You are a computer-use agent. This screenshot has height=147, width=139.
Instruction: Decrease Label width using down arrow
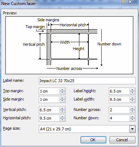coord(132,101)
